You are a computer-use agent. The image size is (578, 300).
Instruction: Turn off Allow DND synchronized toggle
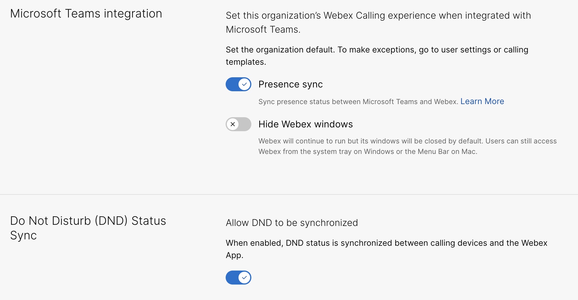point(238,278)
